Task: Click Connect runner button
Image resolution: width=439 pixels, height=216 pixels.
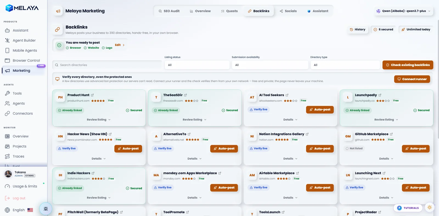Action: (x=412, y=79)
